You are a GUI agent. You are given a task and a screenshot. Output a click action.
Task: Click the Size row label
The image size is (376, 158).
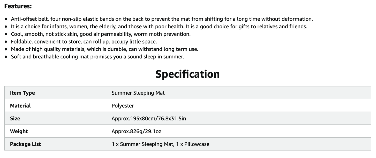tap(15, 119)
